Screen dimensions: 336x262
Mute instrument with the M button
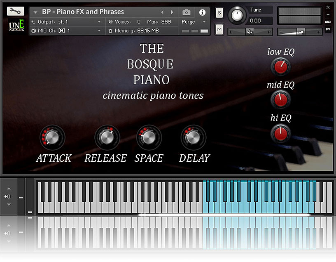tap(219, 29)
